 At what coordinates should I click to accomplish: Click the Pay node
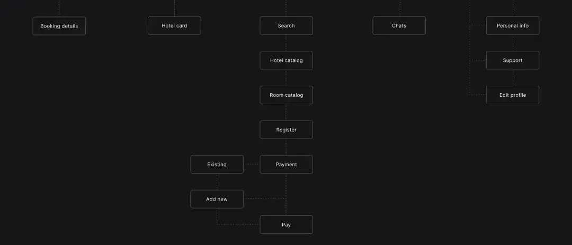(x=287, y=224)
